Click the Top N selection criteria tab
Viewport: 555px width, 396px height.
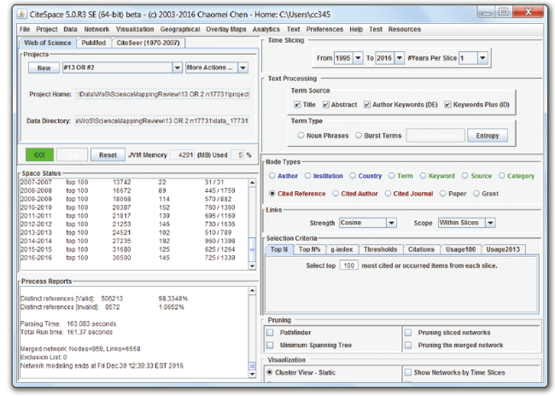click(x=279, y=249)
